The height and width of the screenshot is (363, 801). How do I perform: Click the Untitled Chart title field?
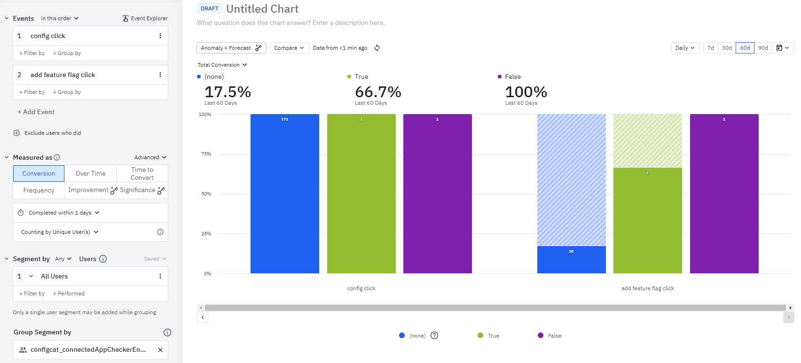pos(262,9)
